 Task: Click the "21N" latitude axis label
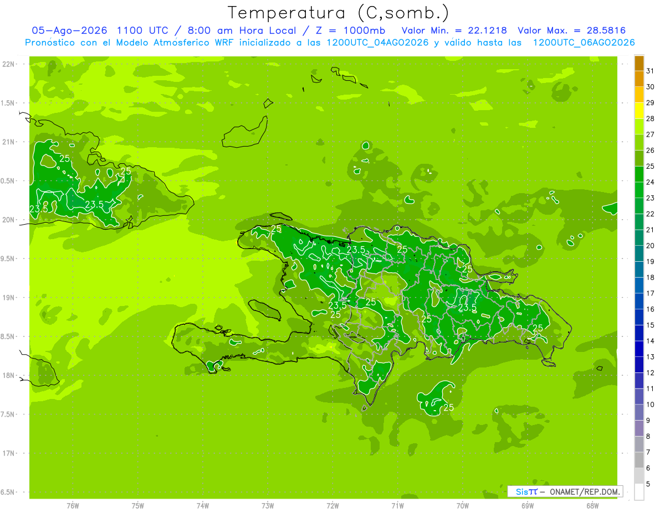(x=9, y=142)
